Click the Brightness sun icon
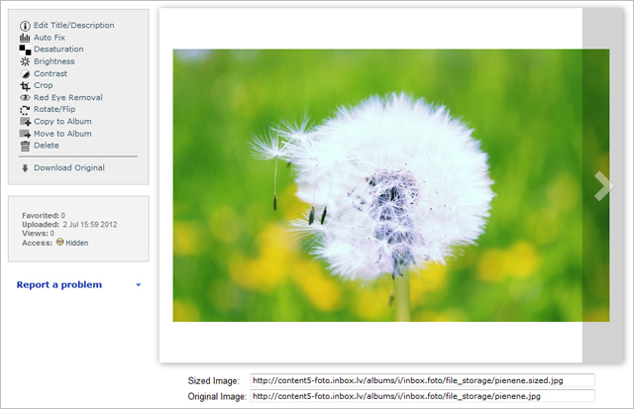This screenshot has height=409, width=634. (25, 61)
